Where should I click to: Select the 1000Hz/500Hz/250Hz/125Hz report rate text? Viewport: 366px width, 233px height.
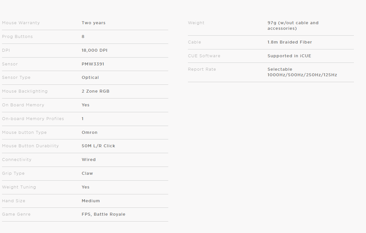(x=302, y=75)
